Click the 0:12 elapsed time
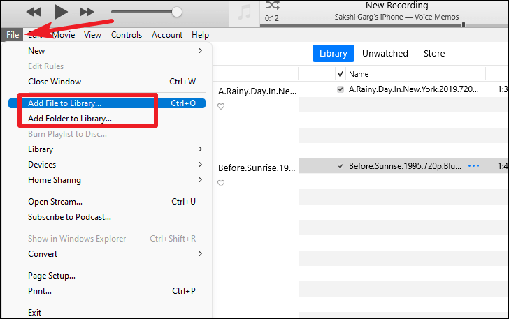The image size is (509, 319). point(272,18)
